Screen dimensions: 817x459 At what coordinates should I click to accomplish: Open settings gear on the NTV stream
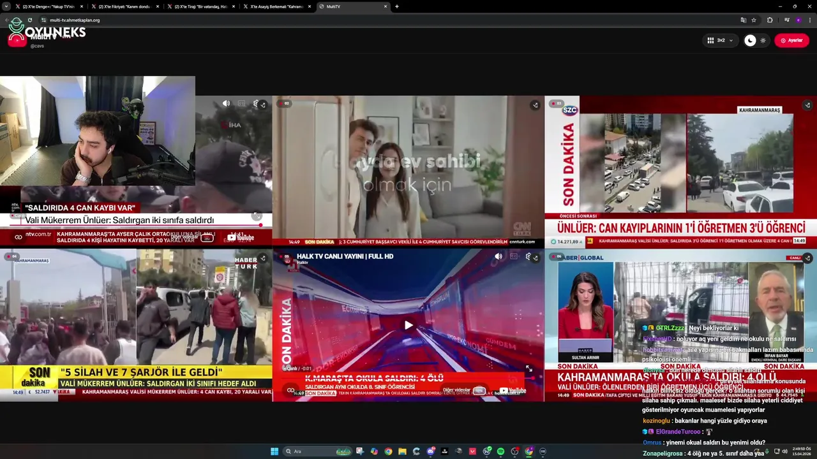click(255, 103)
